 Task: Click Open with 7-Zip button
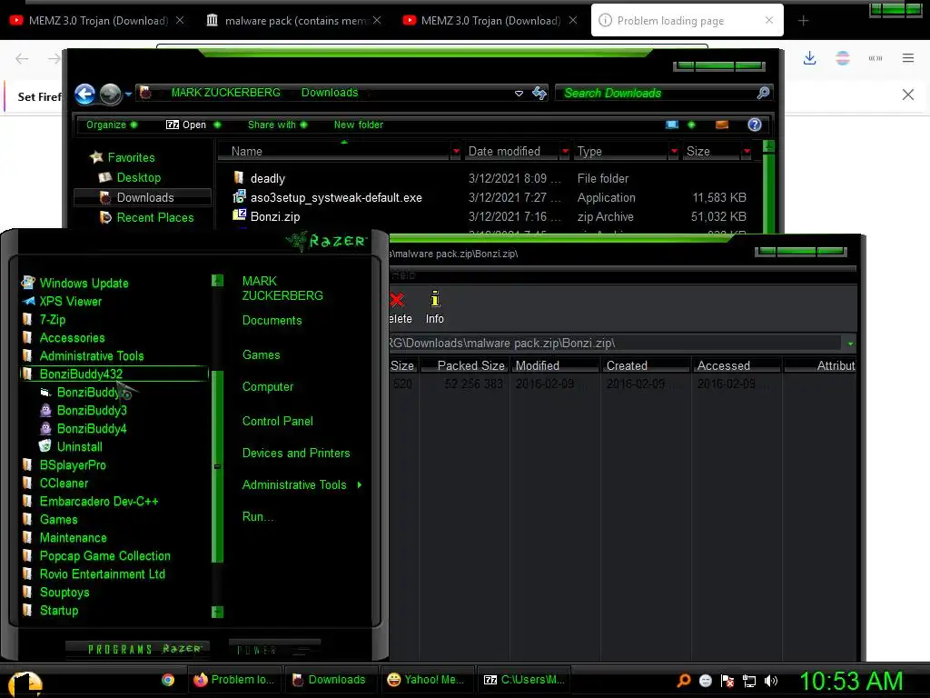coord(185,125)
